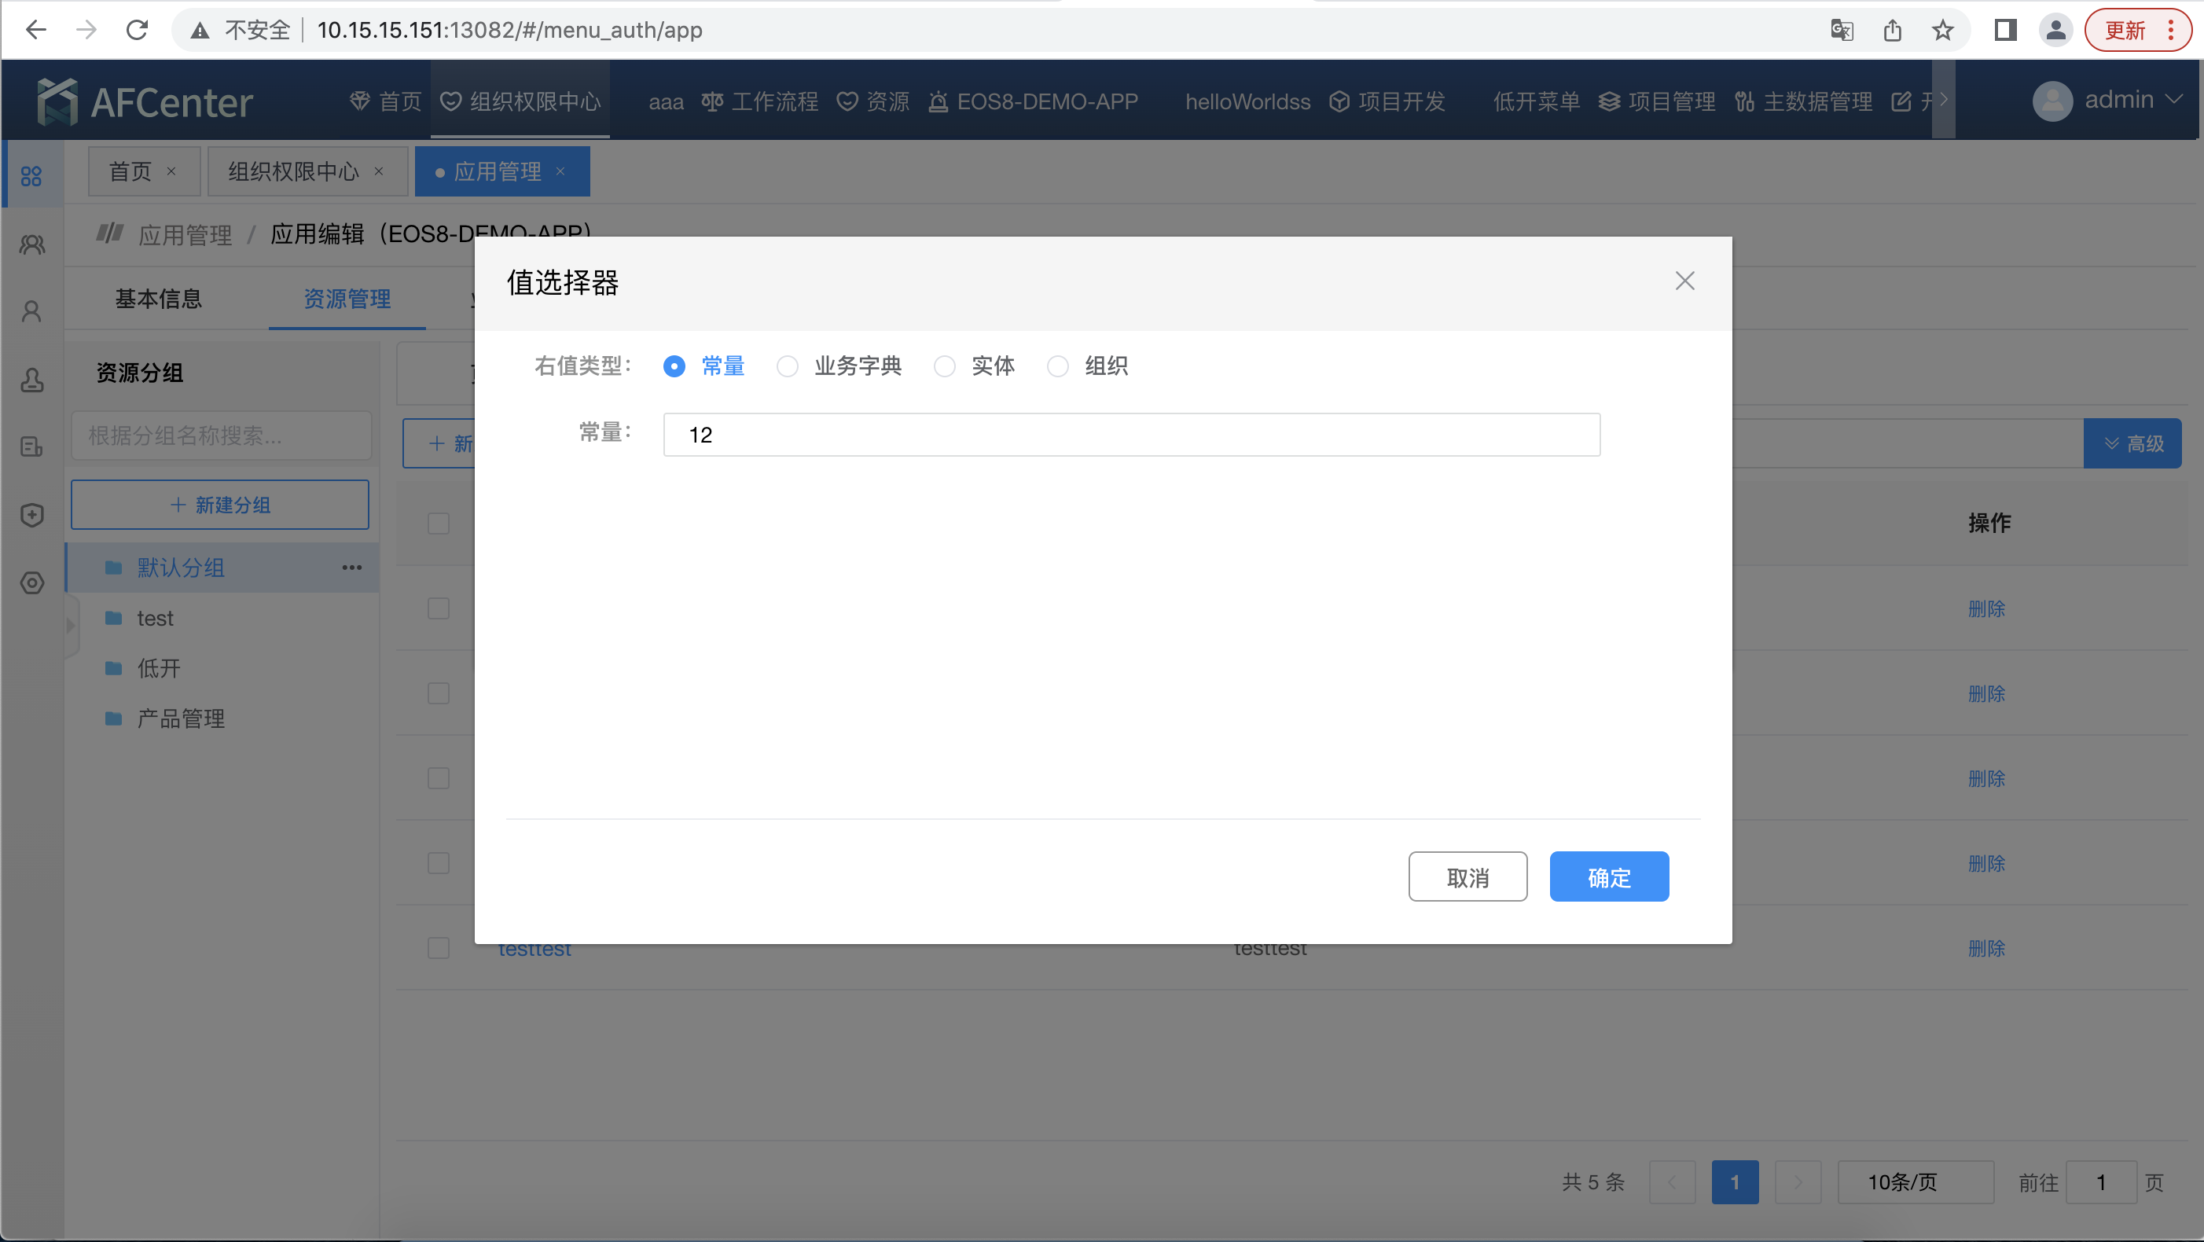The height and width of the screenshot is (1242, 2204).
Task: Open the user group icon in left sidebar
Action: pyautogui.click(x=31, y=244)
